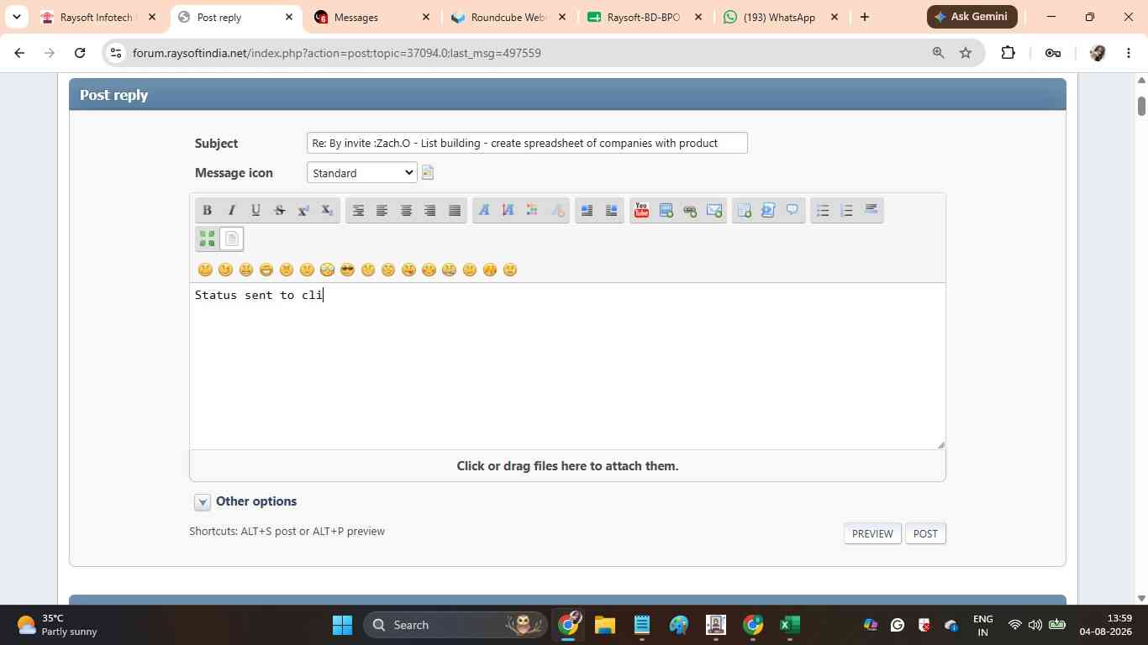Open the Chrome tab search dropdown
The height and width of the screenshot is (645, 1148).
pyautogui.click(x=16, y=17)
